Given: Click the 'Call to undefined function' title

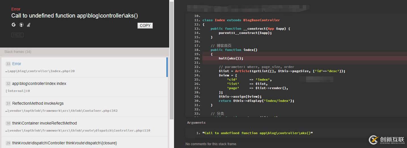Looking at the screenshot, I should click(75, 16).
